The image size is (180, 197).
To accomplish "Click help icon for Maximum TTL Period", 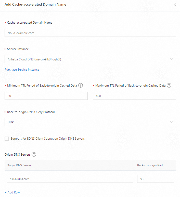I will tap(169, 85).
